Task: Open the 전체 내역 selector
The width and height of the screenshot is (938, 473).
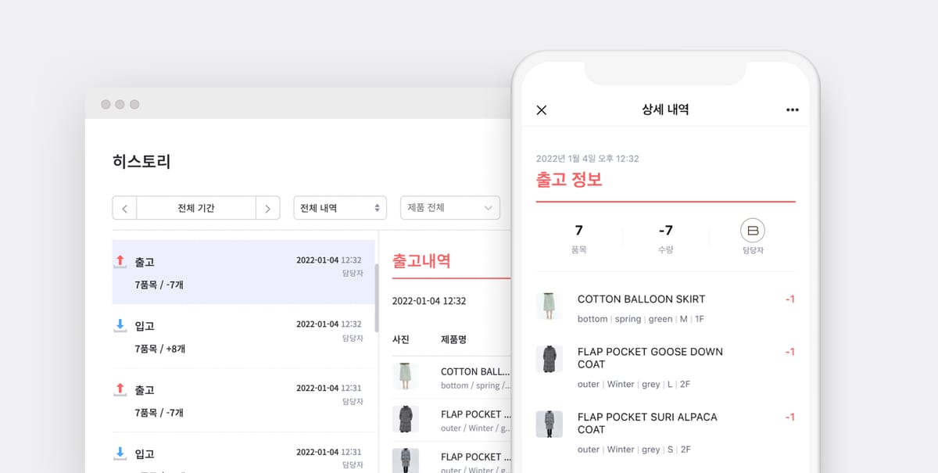Action: click(340, 208)
